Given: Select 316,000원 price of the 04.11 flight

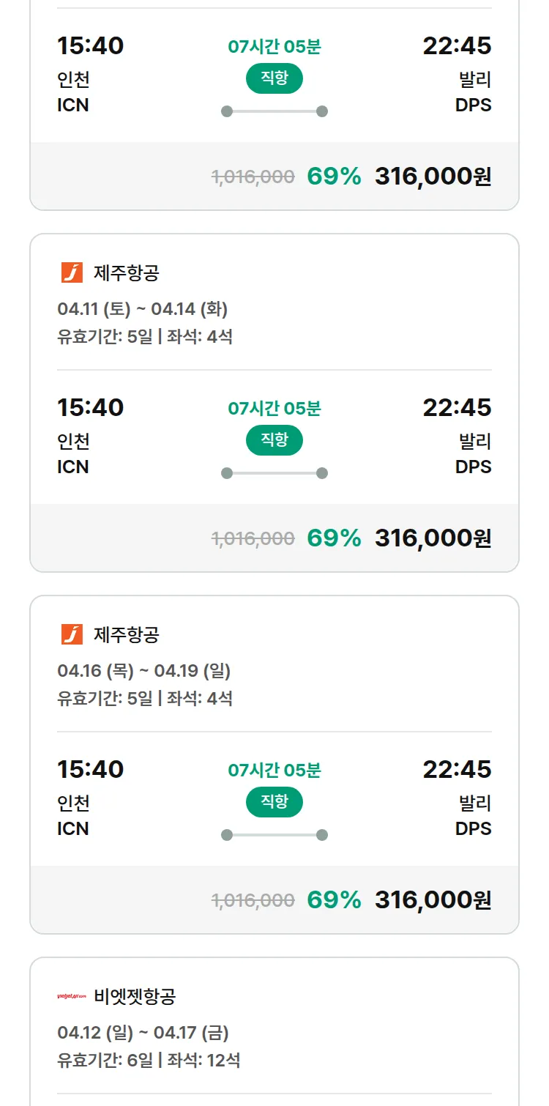Looking at the screenshot, I should 433,538.
